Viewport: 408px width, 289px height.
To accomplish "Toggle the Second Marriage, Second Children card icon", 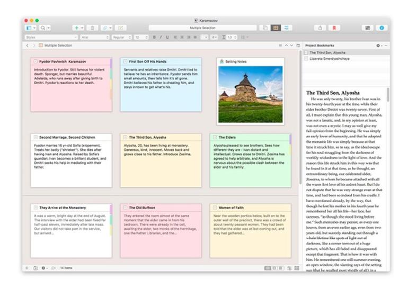I will pos(36,137).
